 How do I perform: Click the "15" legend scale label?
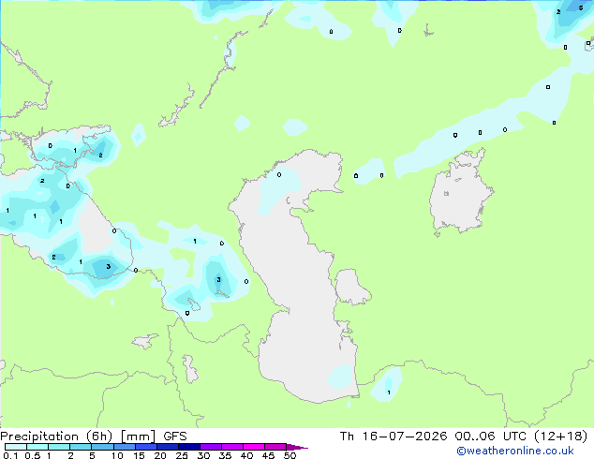[x=139, y=455]
